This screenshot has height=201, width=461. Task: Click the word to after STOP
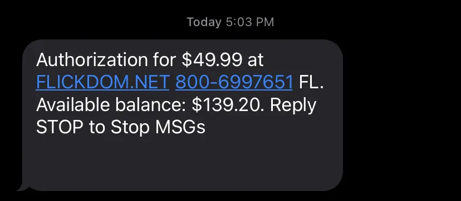click(x=97, y=128)
